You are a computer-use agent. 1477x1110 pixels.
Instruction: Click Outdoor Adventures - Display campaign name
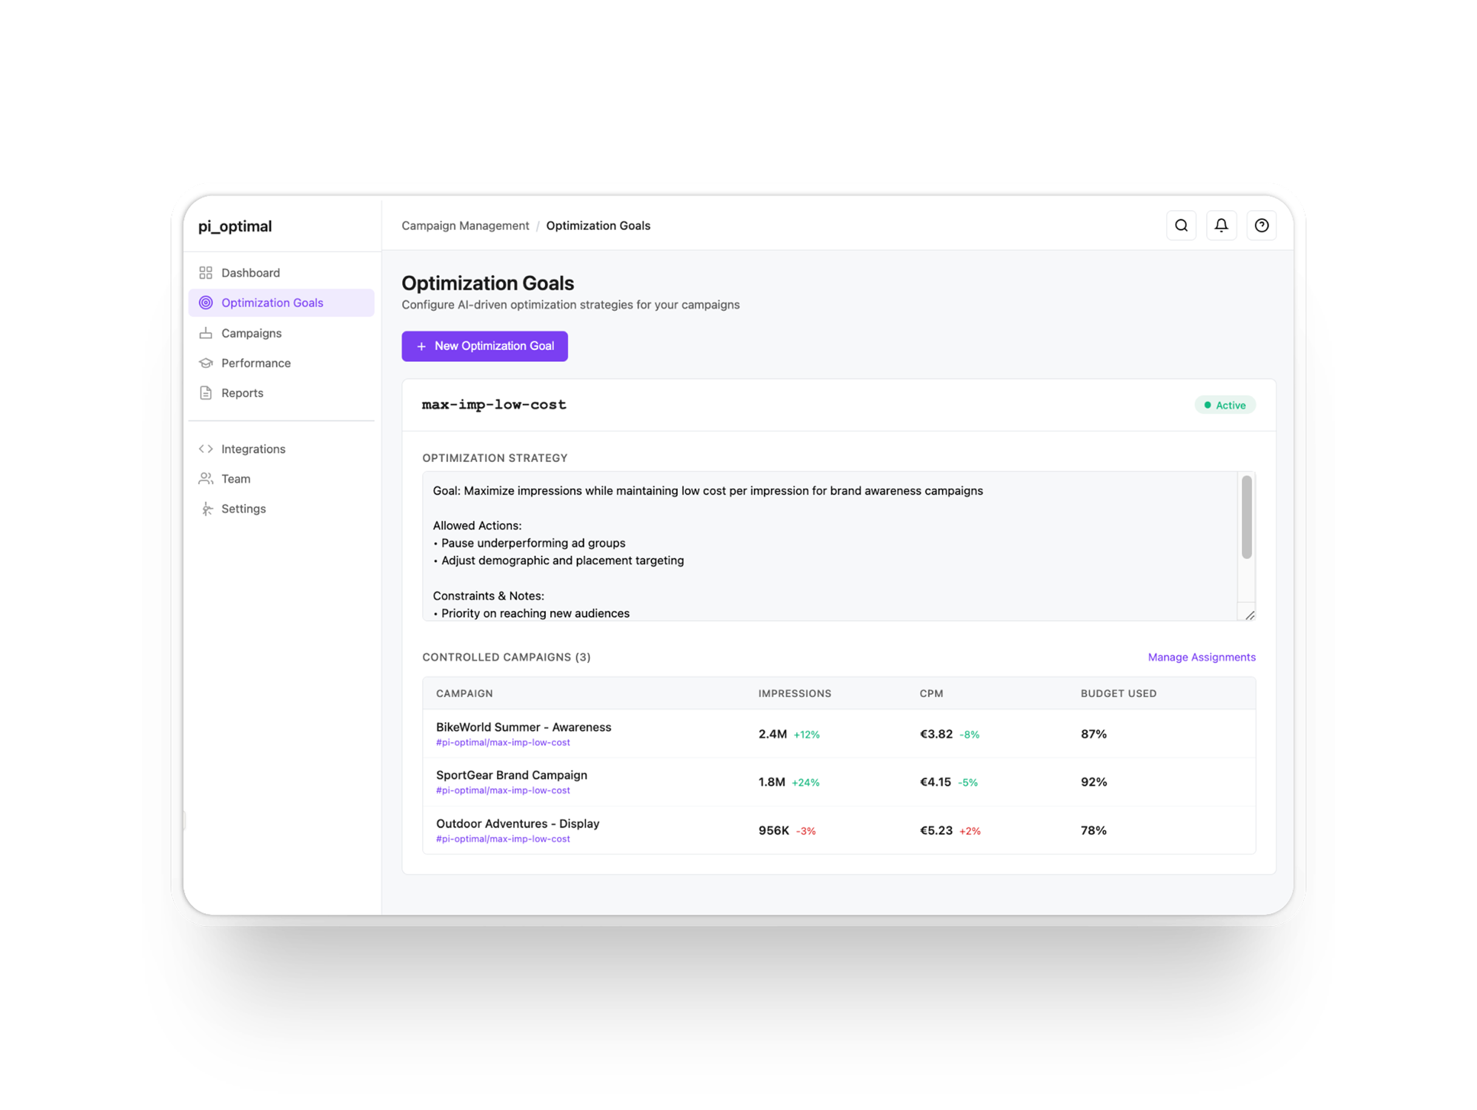[517, 825]
